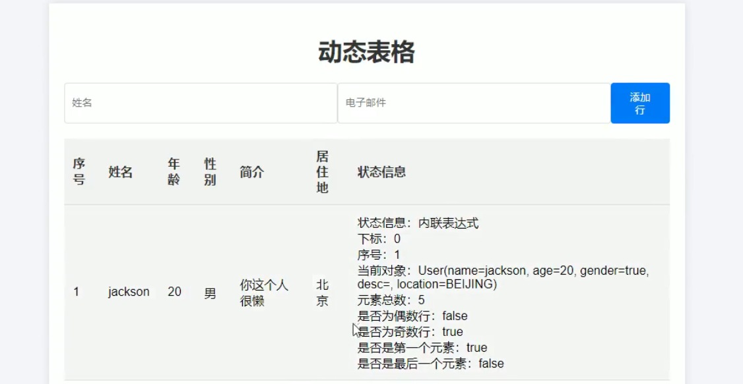Select the 是否为偶数行：false line
The width and height of the screenshot is (743, 384).
pyautogui.click(x=412, y=316)
